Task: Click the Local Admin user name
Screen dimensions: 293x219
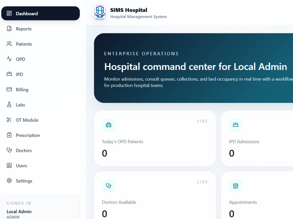Action: [19, 211]
